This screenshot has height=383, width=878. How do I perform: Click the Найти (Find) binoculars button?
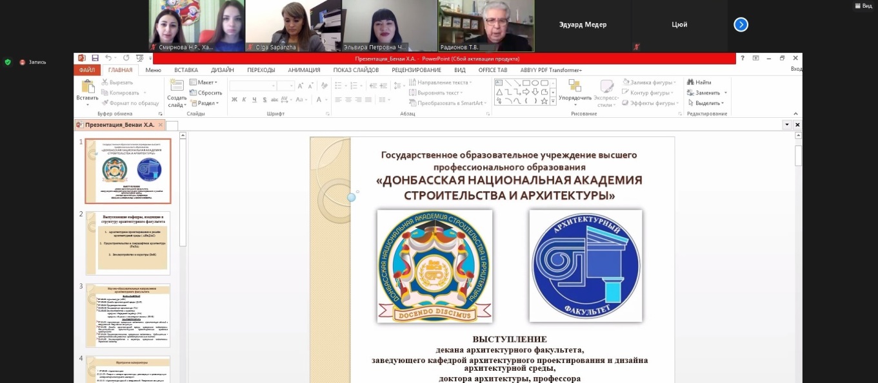(x=699, y=82)
